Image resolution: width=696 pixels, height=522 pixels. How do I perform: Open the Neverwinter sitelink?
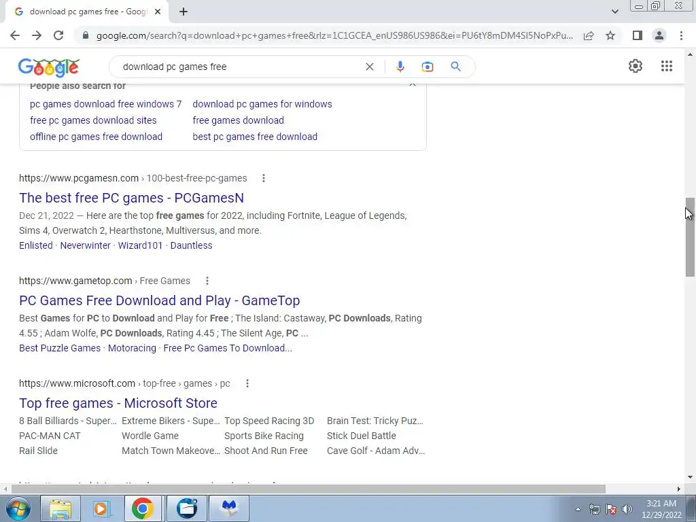pyautogui.click(x=85, y=245)
